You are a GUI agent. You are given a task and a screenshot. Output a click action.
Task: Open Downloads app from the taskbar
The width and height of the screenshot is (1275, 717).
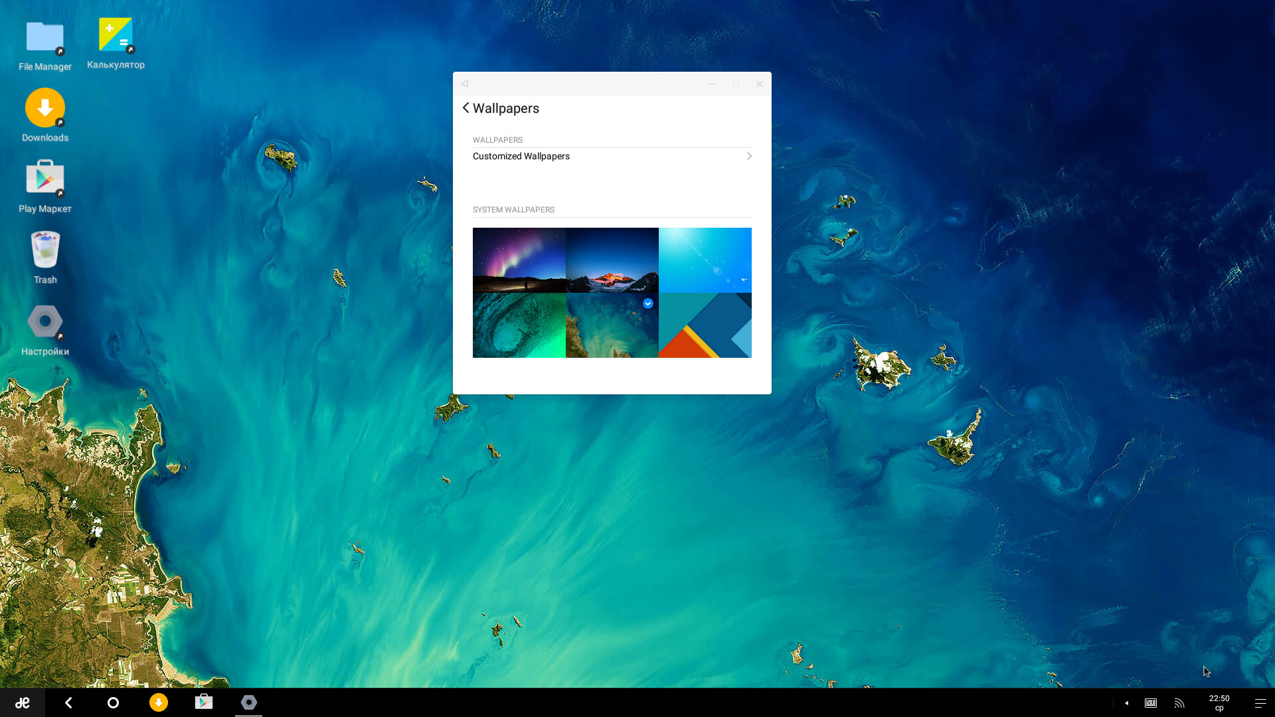159,702
